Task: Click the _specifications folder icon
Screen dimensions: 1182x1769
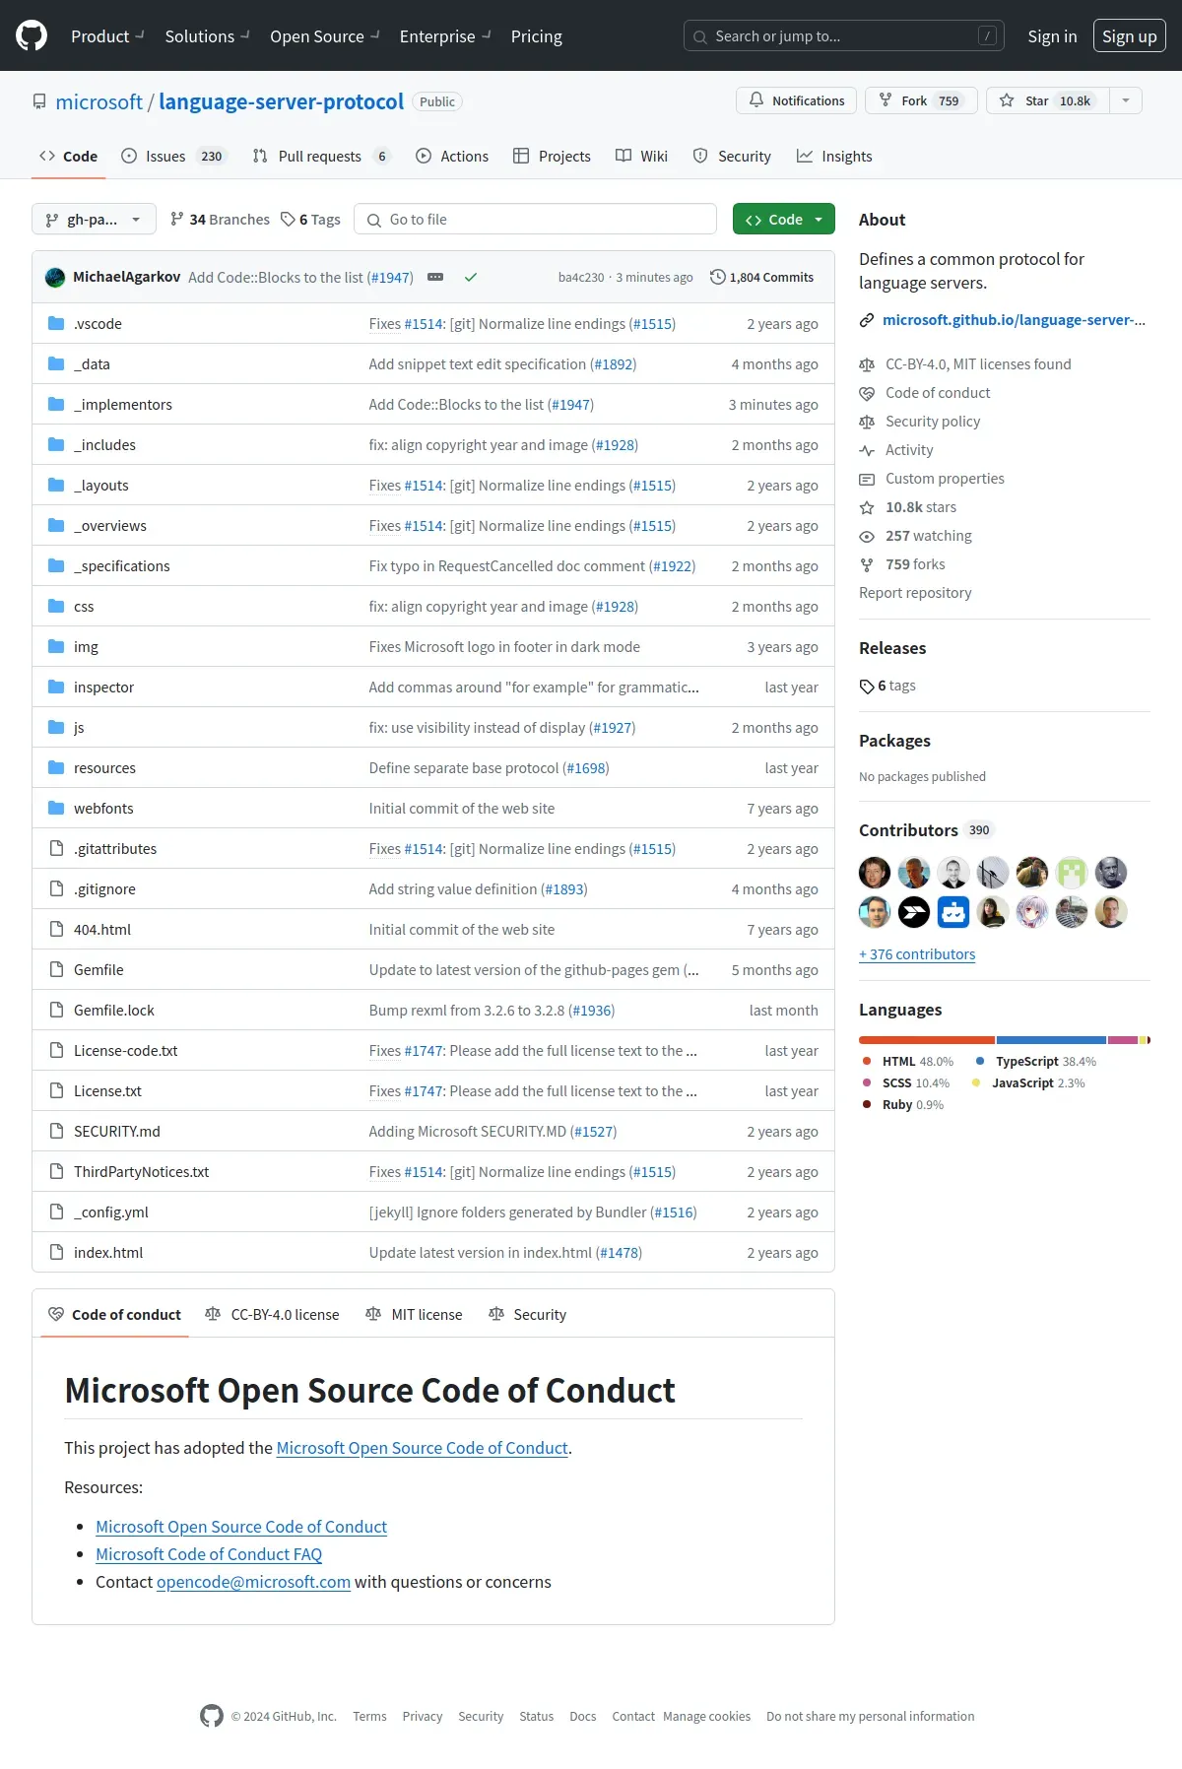Action: click(x=56, y=566)
